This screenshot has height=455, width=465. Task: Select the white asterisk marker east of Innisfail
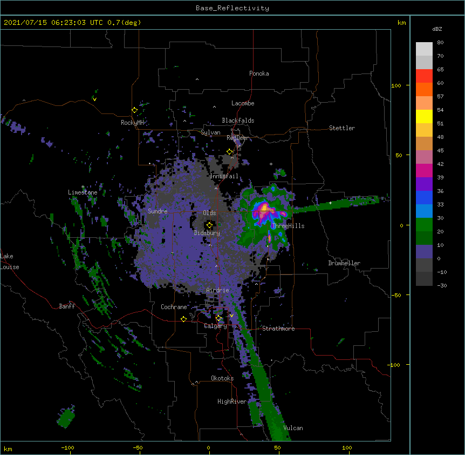(x=271, y=164)
